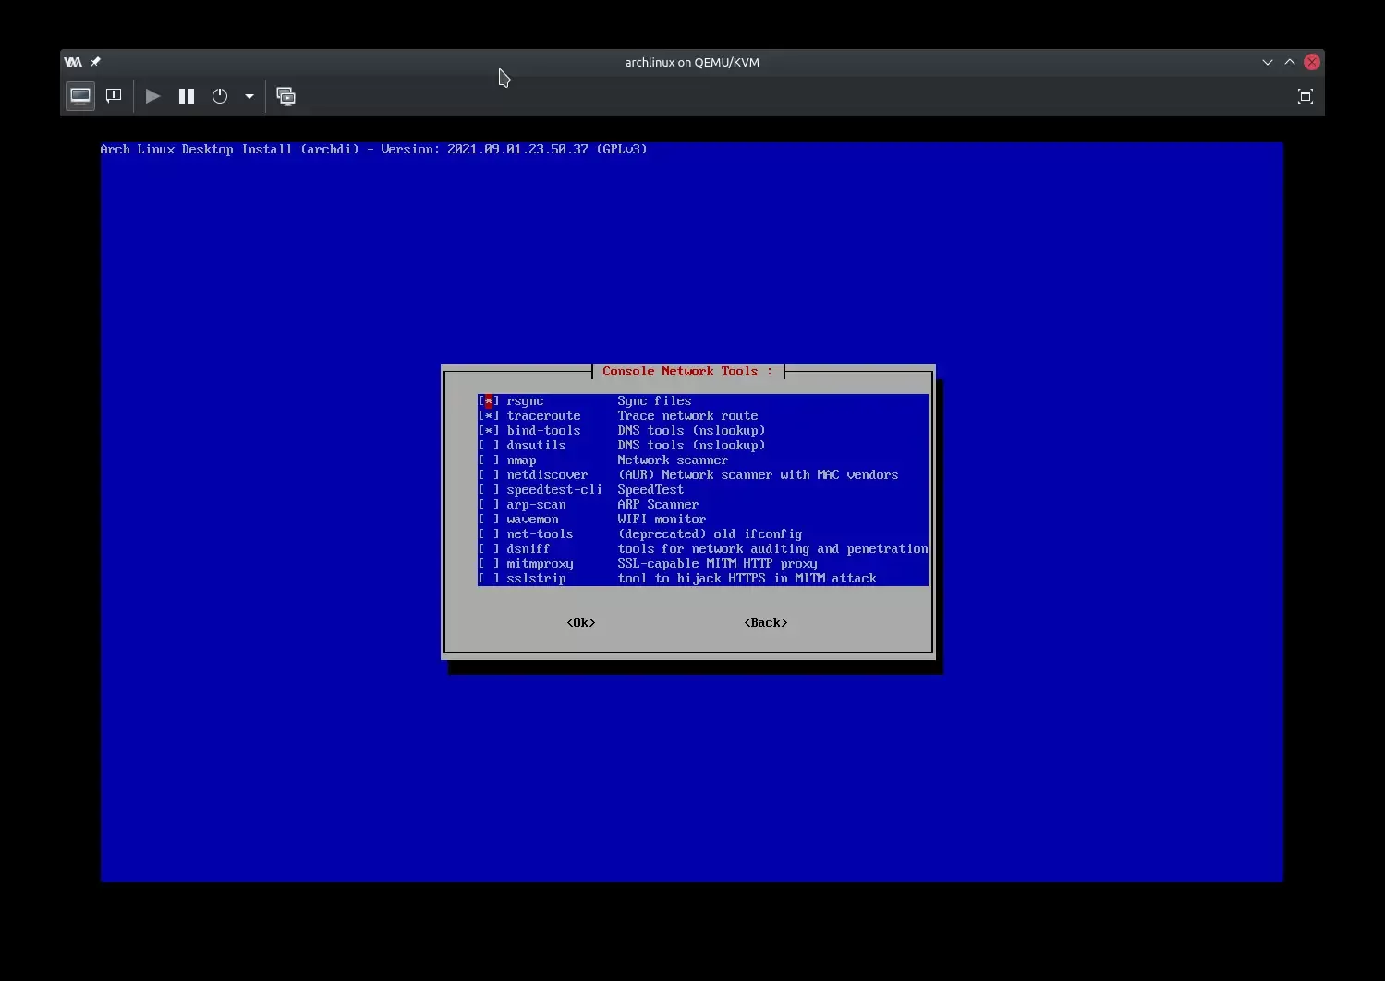
Task: Switch VM display to fullscreen
Action: click(x=1305, y=96)
